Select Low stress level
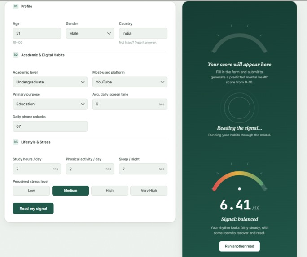This screenshot has width=307, height=257. [31, 191]
